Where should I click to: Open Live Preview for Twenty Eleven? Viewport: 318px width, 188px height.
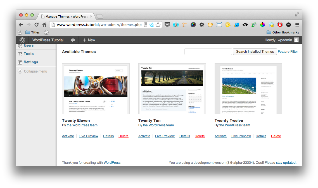tap(88, 136)
